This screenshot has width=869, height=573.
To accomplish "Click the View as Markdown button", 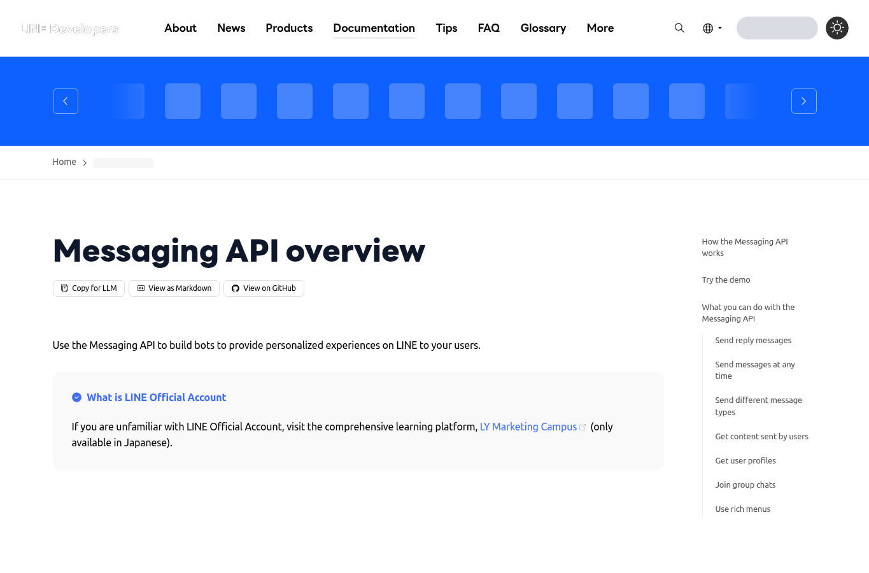I will tap(174, 288).
